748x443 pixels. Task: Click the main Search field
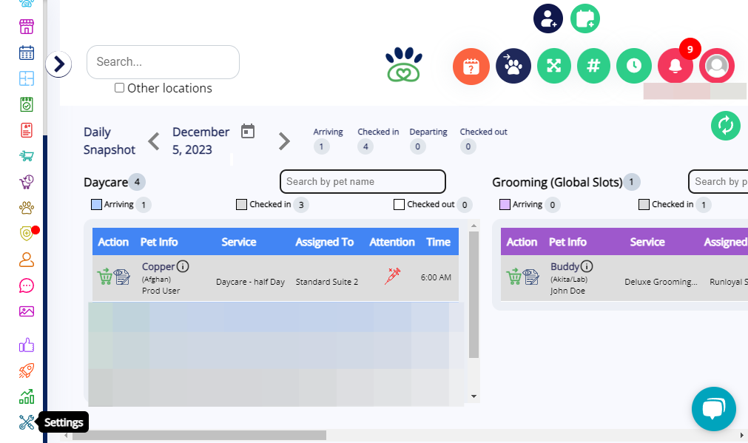pos(163,62)
